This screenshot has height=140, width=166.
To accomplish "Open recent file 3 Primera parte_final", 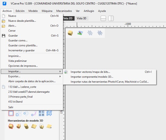I will point(32,97).
